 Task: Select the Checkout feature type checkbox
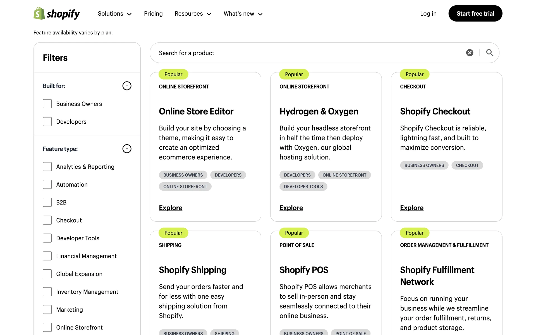click(x=47, y=220)
